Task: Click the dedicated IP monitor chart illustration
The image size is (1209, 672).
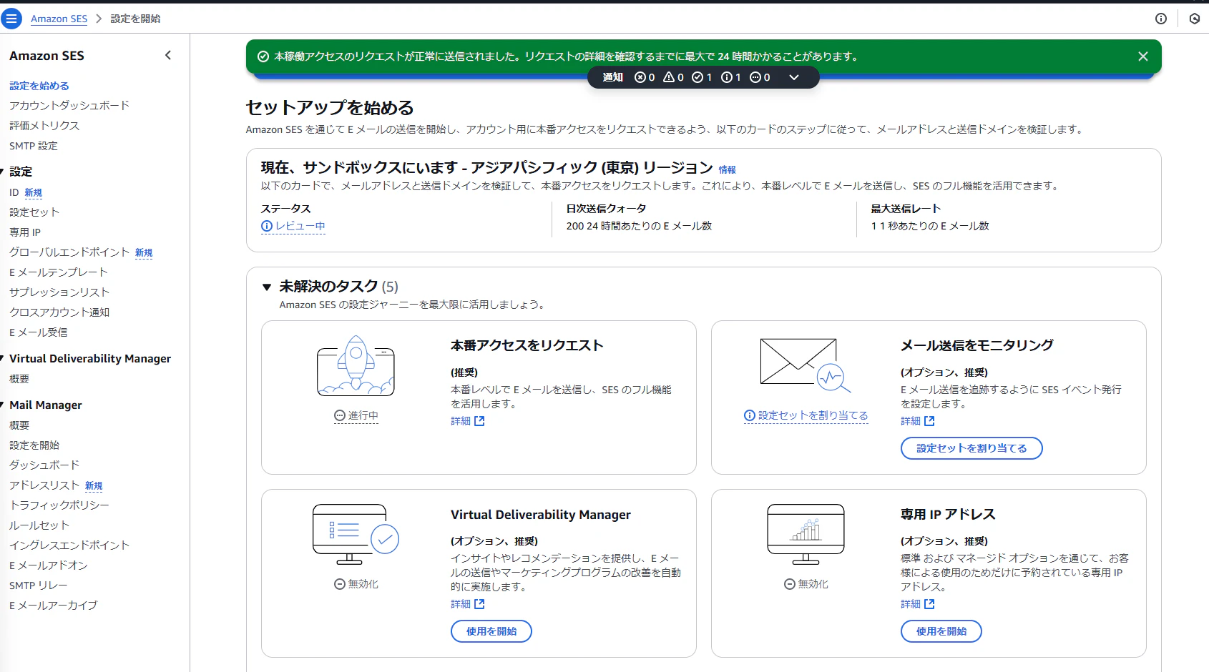Action: point(806,534)
